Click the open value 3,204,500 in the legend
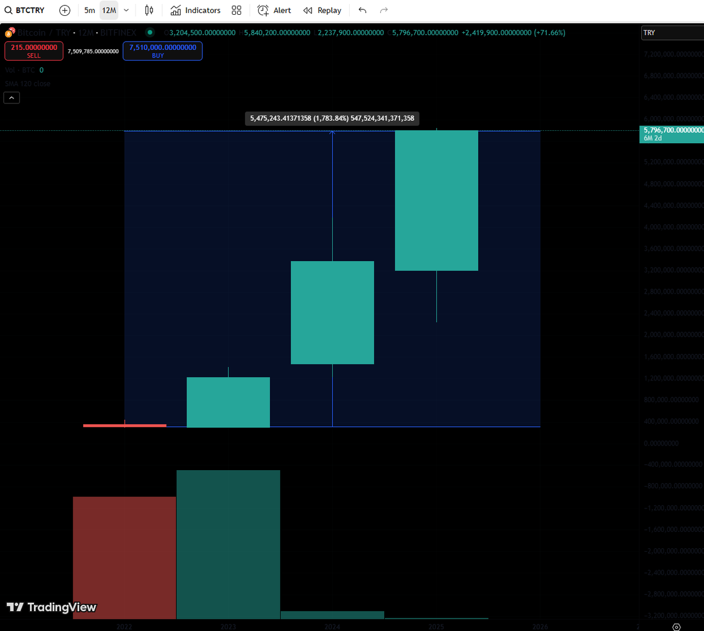The image size is (704, 631). 202,33
